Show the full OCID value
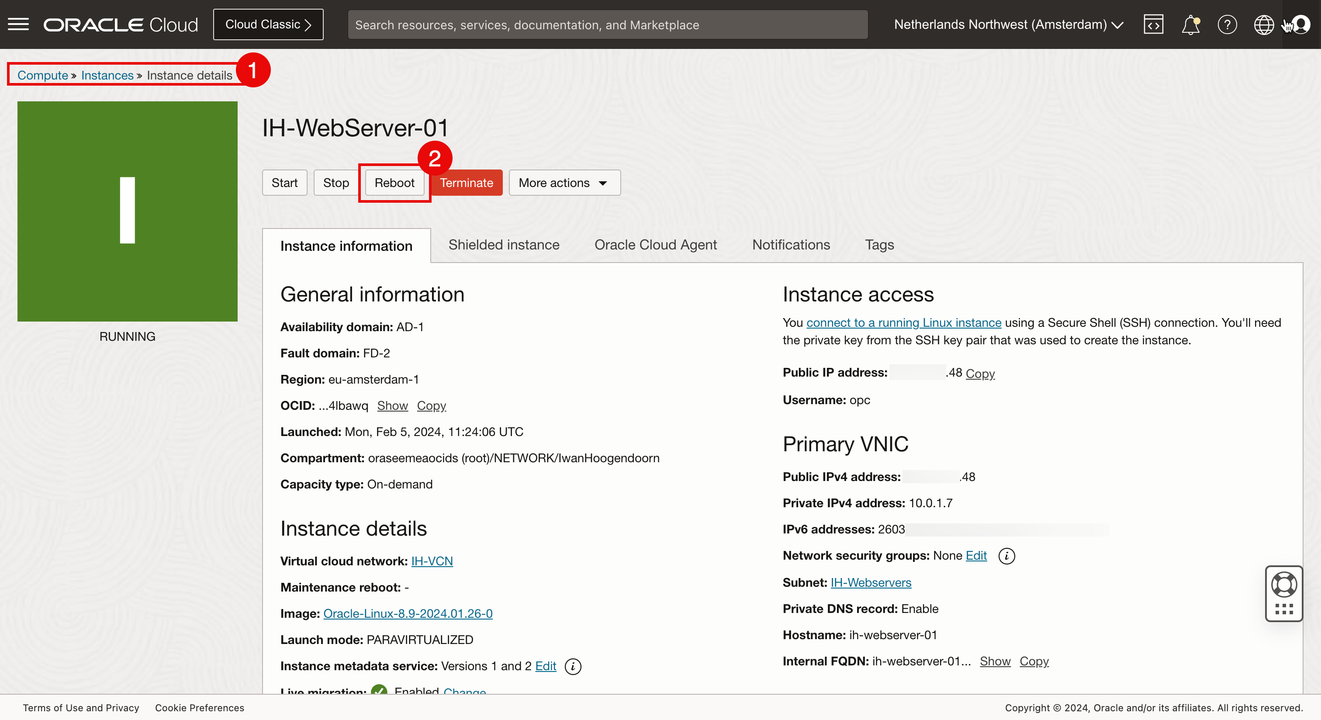Screen dimensions: 1321x720 [x=392, y=405]
